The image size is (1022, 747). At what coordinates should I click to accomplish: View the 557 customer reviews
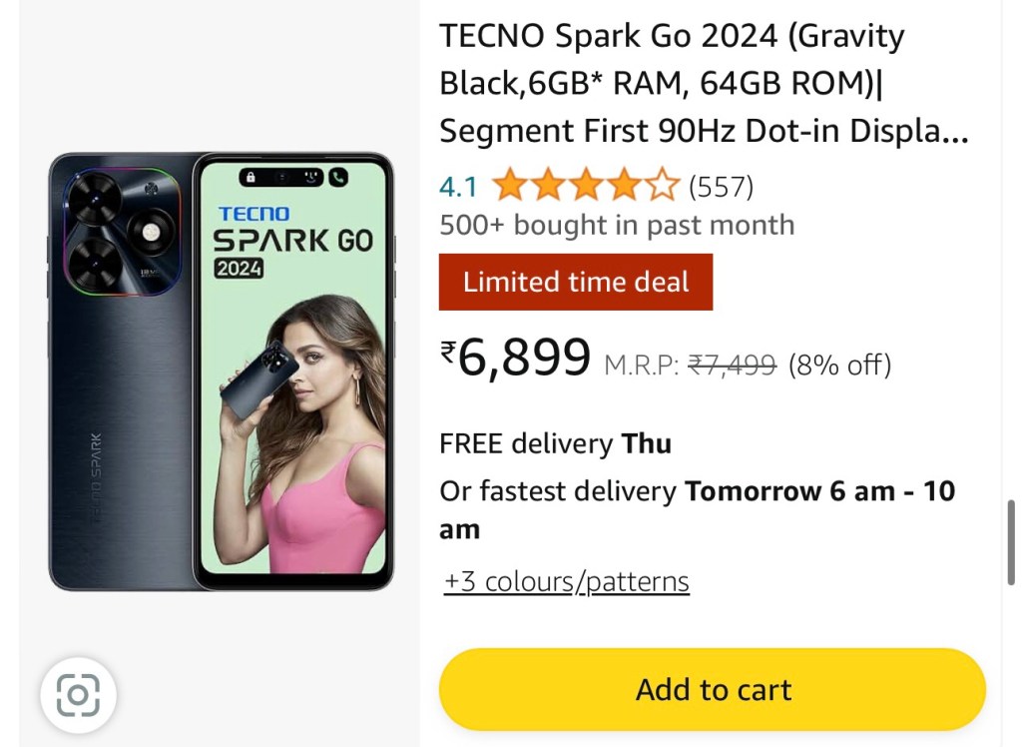(x=721, y=186)
